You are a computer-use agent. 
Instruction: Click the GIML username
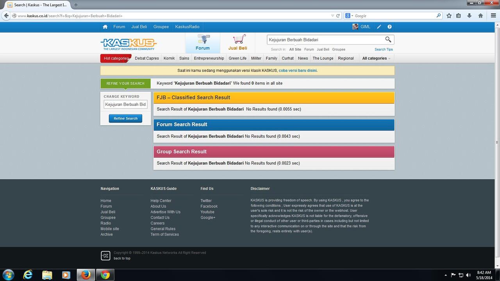[365, 27]
